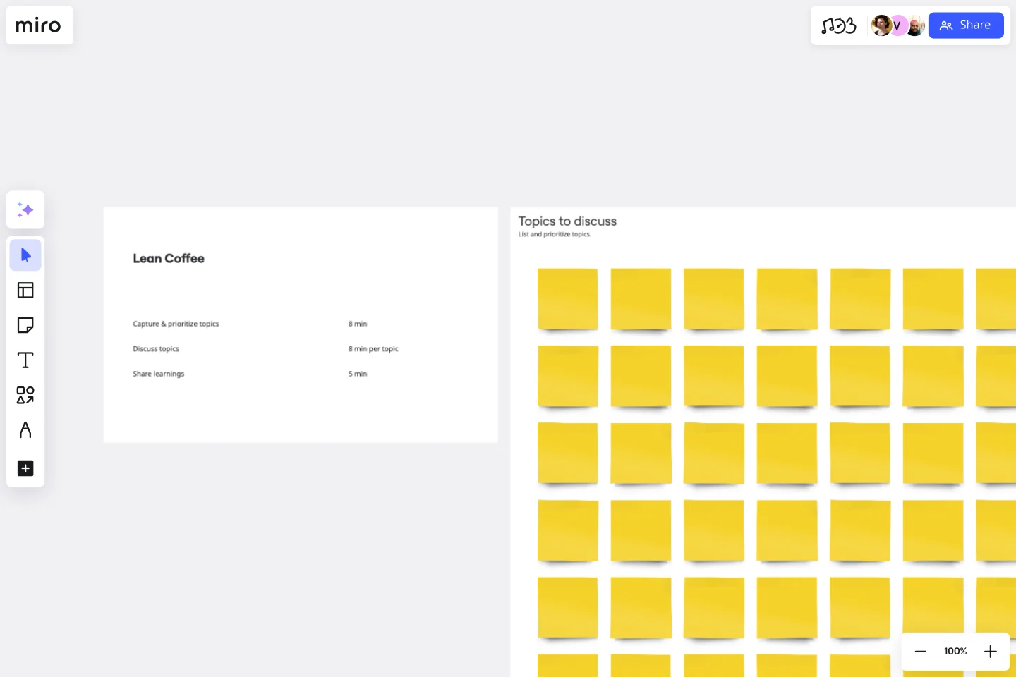
Task: Click the Share button
Action: (966, 25)
